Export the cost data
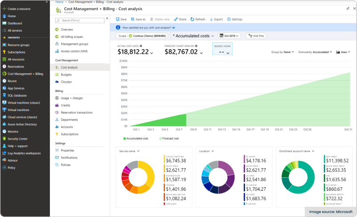 coord(216,19)
